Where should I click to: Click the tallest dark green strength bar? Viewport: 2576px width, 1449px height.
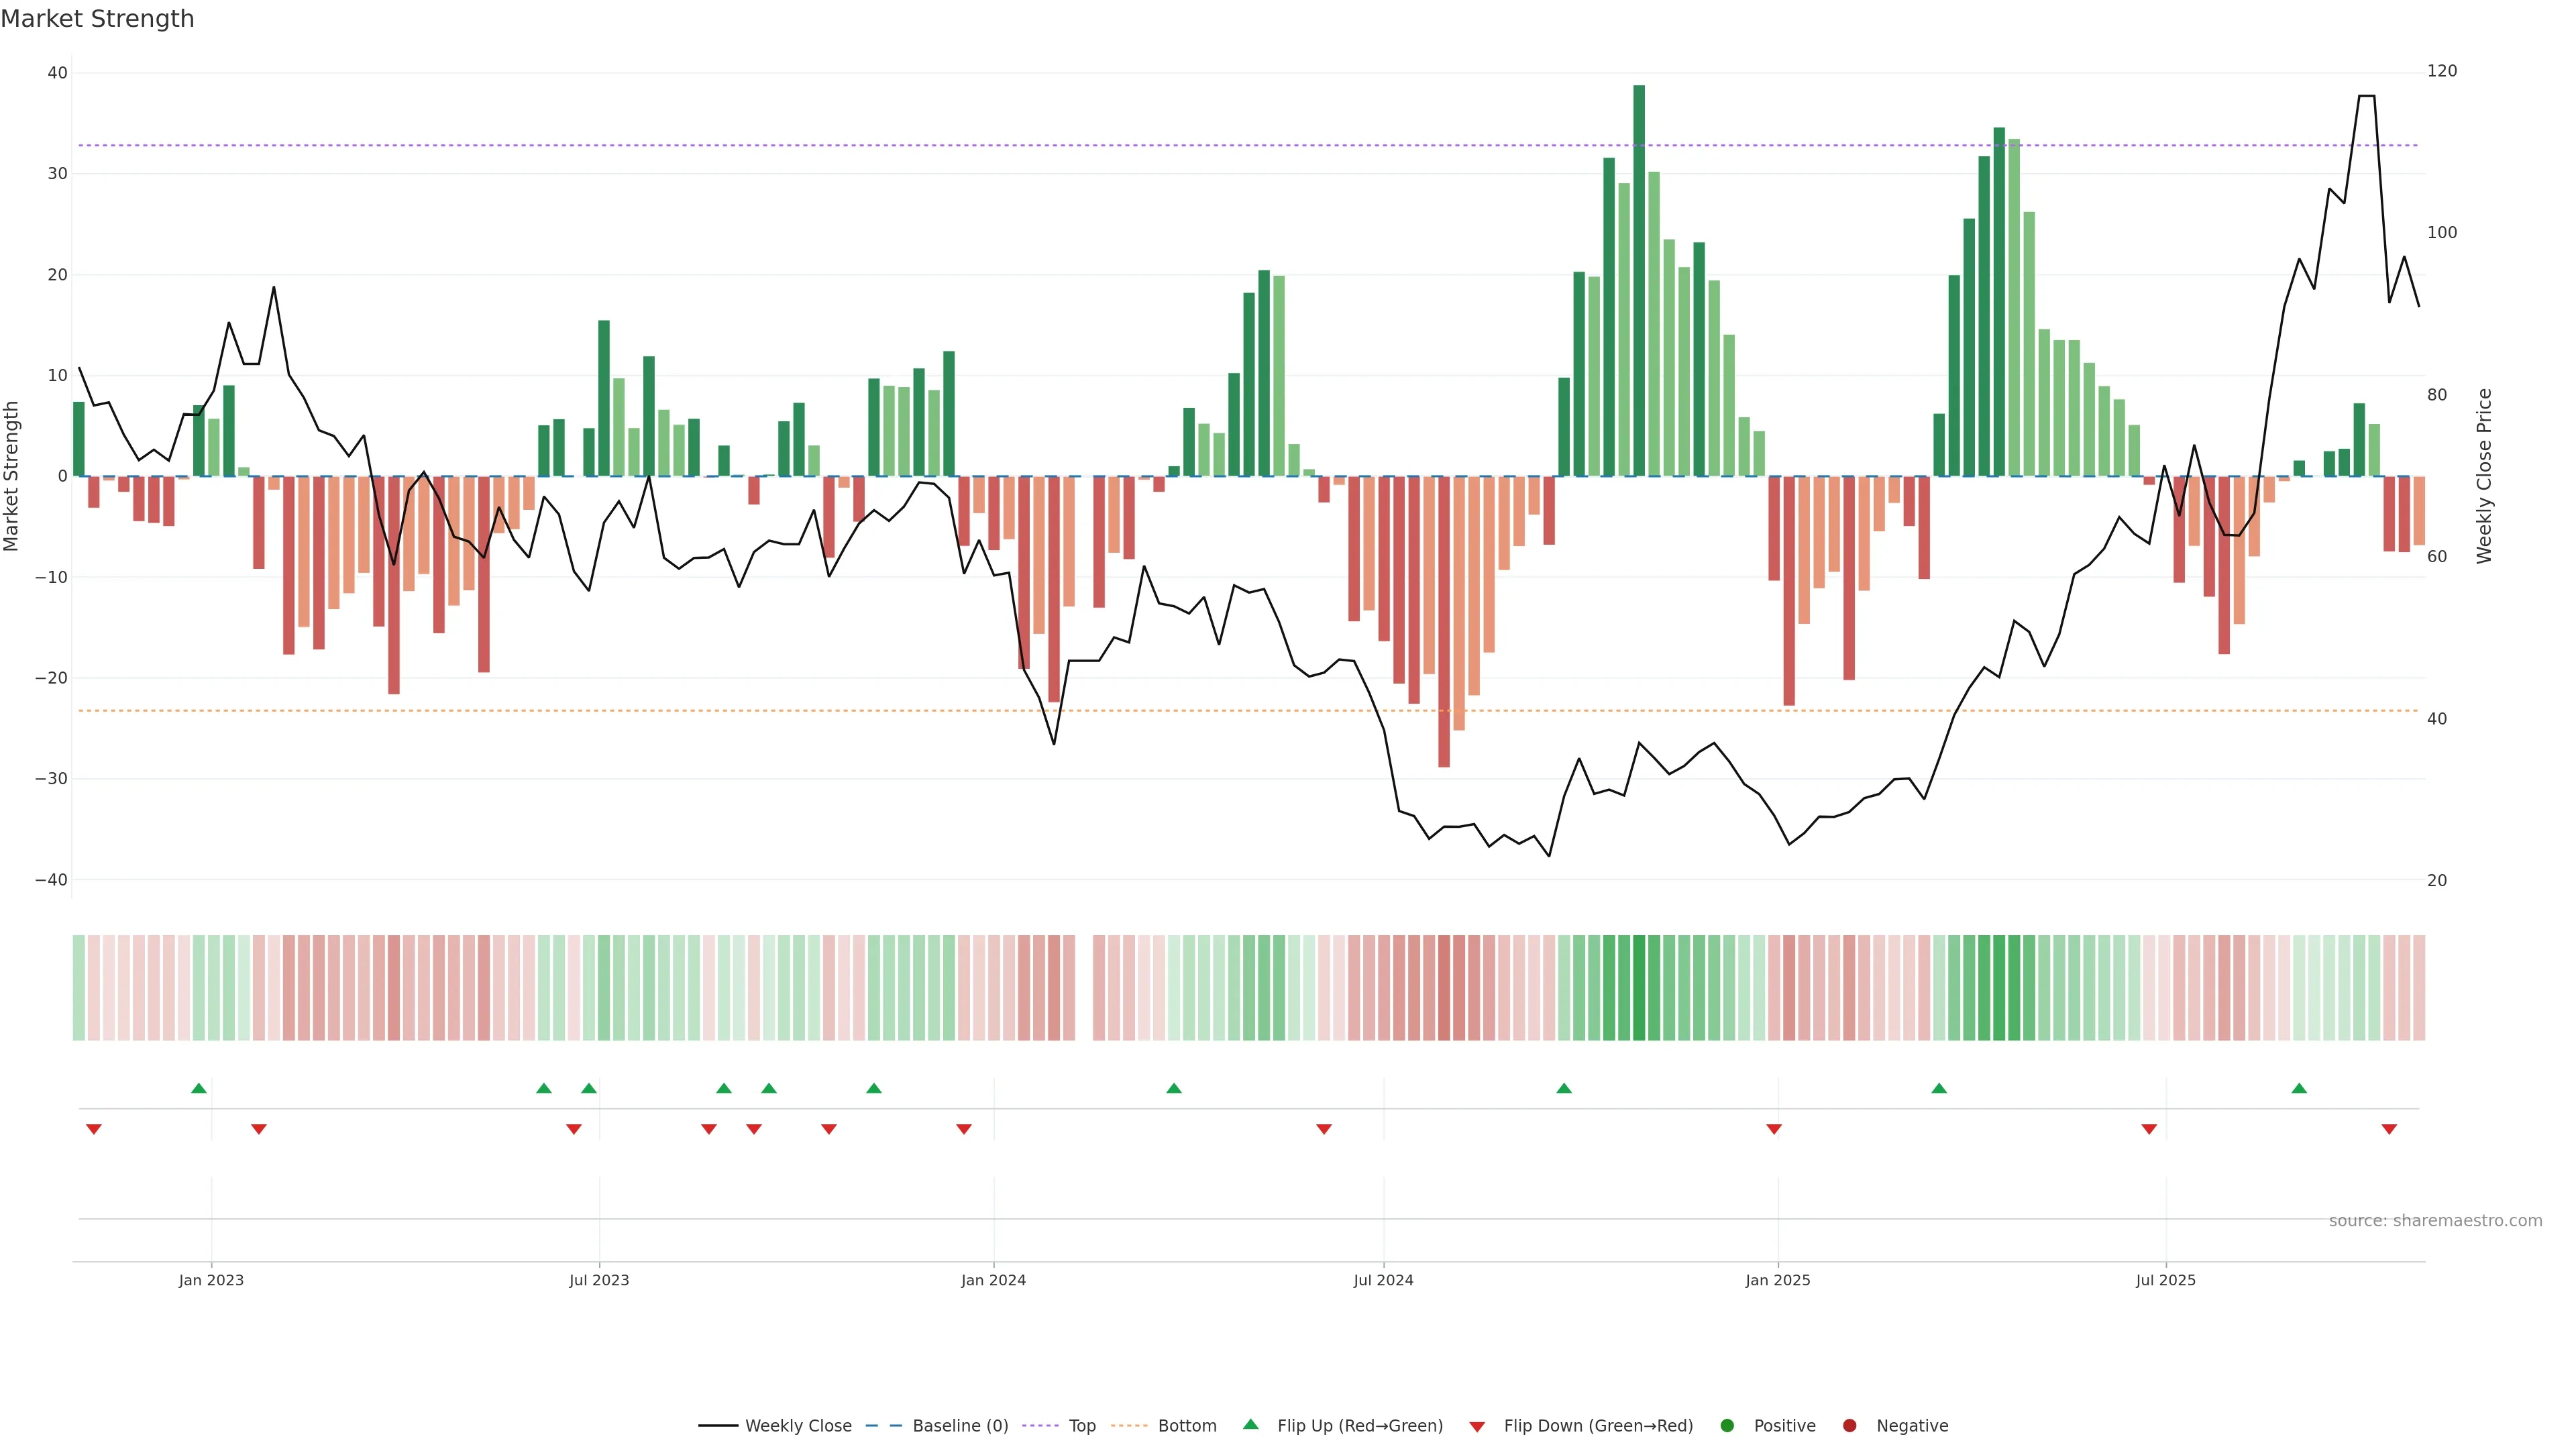point(1639,280)
